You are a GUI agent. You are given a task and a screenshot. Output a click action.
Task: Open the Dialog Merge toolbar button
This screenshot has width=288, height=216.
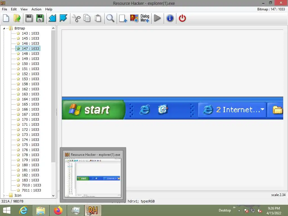coord(145,18)
